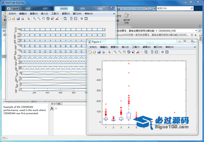Select Pan hand tool in Figure 2
The width and height of the screenshot is (204, 142).
(x=124, y=52)
